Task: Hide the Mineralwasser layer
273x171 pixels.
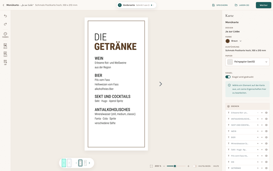Action: click(266, 143)
